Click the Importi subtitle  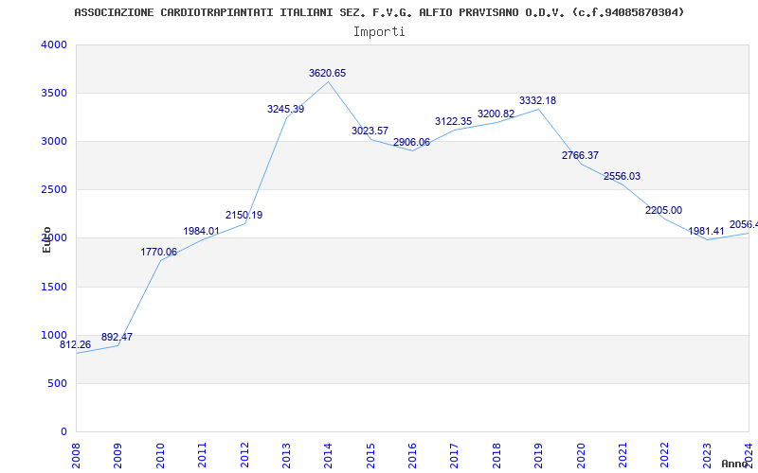pos(379,32)
